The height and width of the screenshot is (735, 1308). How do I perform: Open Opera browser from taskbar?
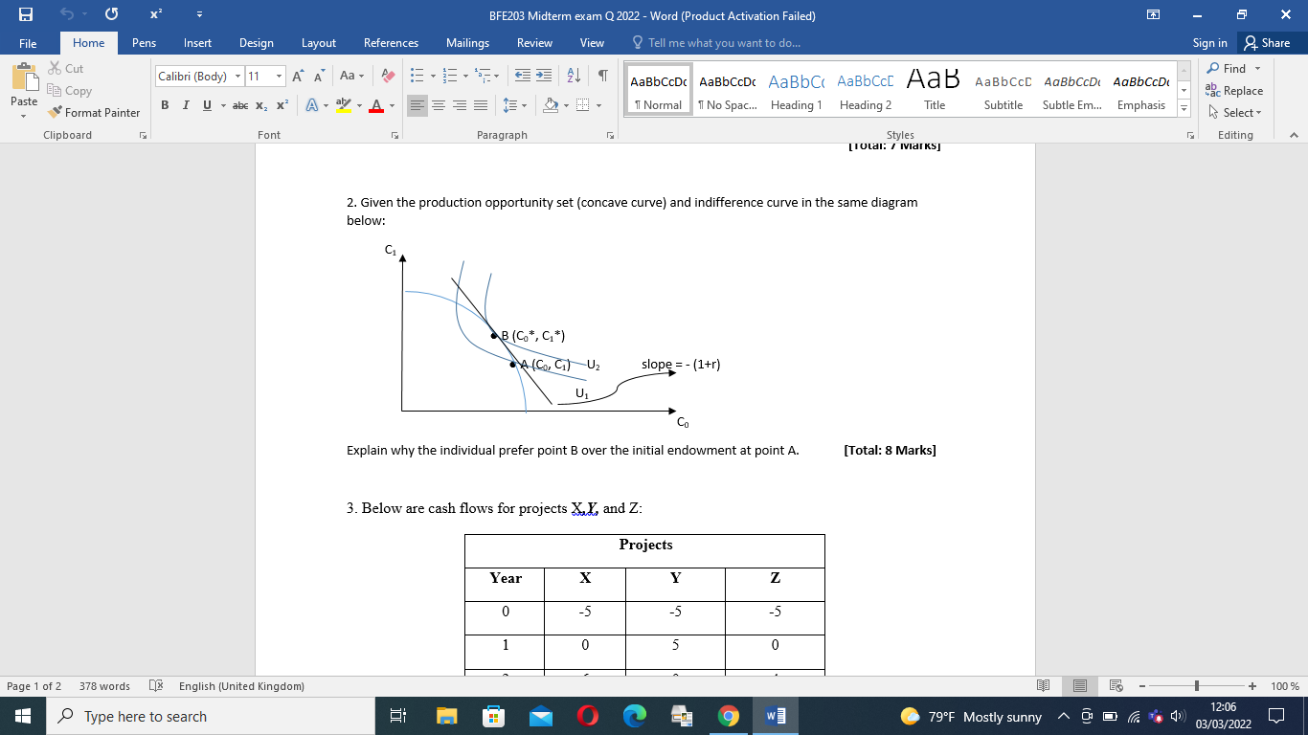pos(588,716)
